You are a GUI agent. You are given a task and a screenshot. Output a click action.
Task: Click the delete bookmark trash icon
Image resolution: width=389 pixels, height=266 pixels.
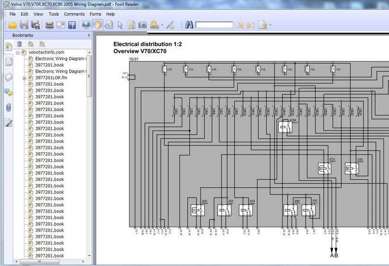19,44
